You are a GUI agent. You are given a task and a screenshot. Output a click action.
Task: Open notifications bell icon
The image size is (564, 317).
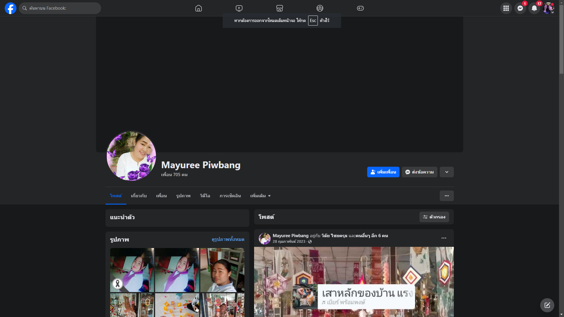534,8
